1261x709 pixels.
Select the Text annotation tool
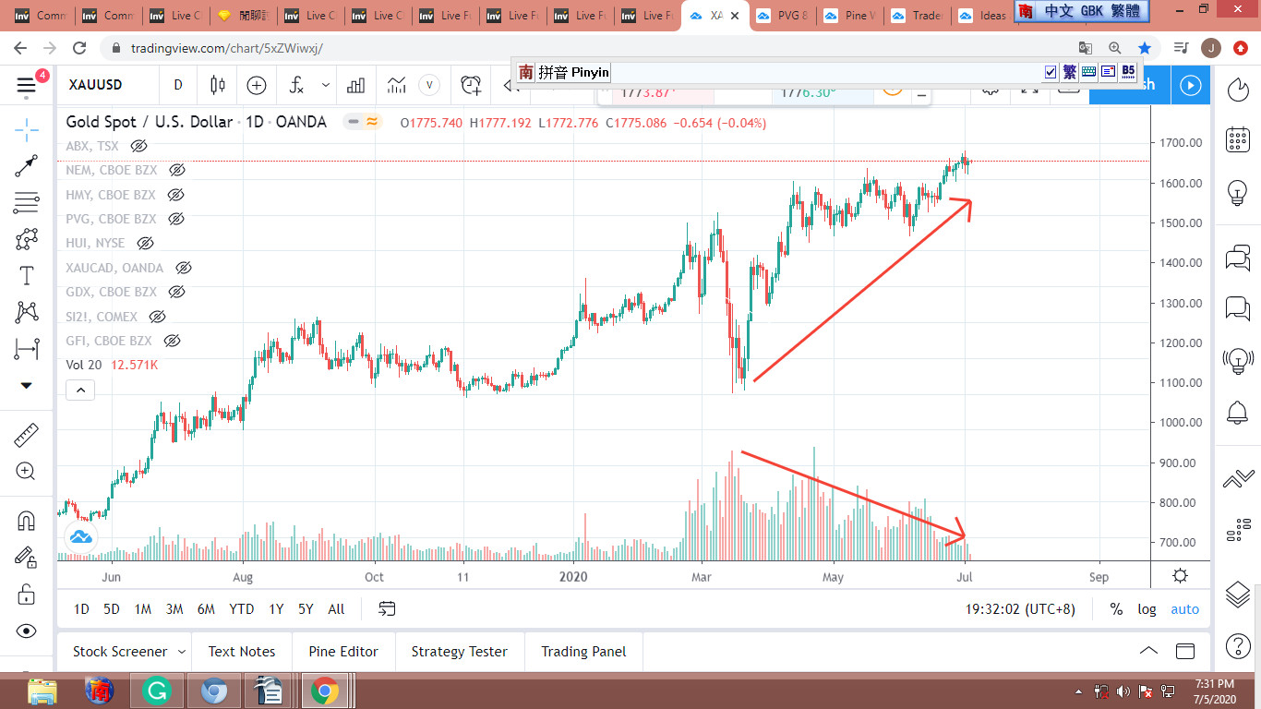[x=26, y=275]
